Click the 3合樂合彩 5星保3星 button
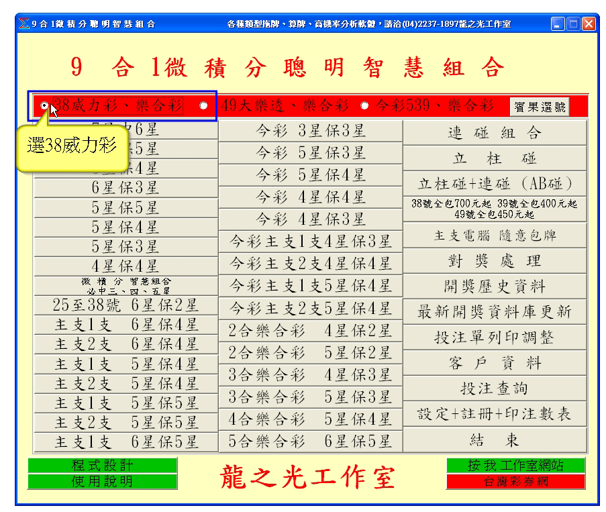 tap(310, 397)
